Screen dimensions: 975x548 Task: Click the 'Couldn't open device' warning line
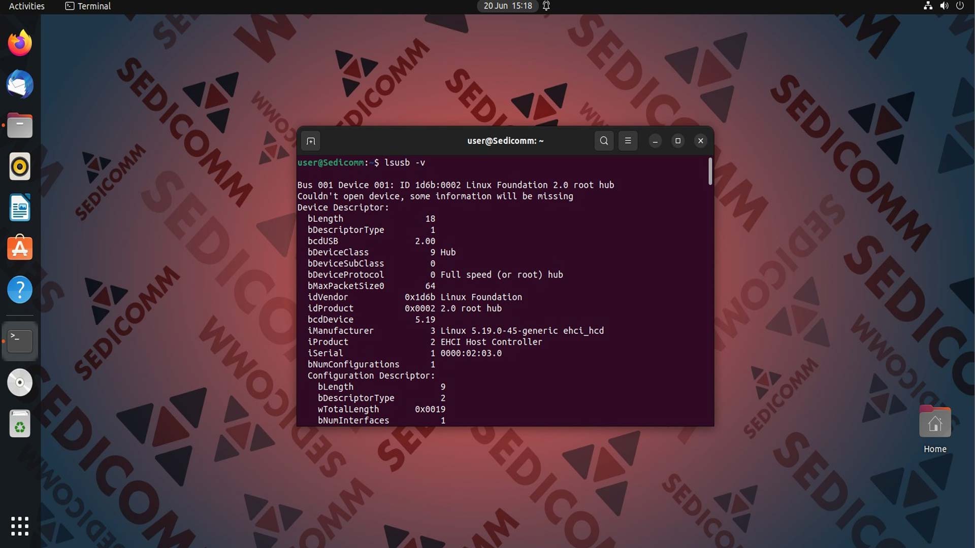[435, 196]
